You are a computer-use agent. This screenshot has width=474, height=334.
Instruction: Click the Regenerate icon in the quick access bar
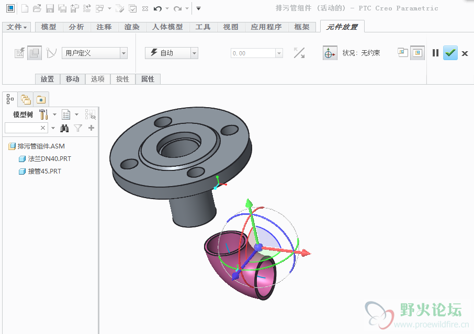(87, 8)
